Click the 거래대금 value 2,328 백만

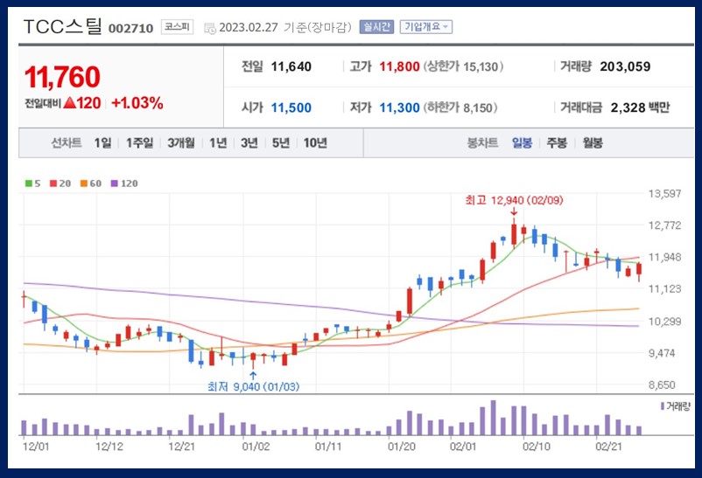[640, 107]
